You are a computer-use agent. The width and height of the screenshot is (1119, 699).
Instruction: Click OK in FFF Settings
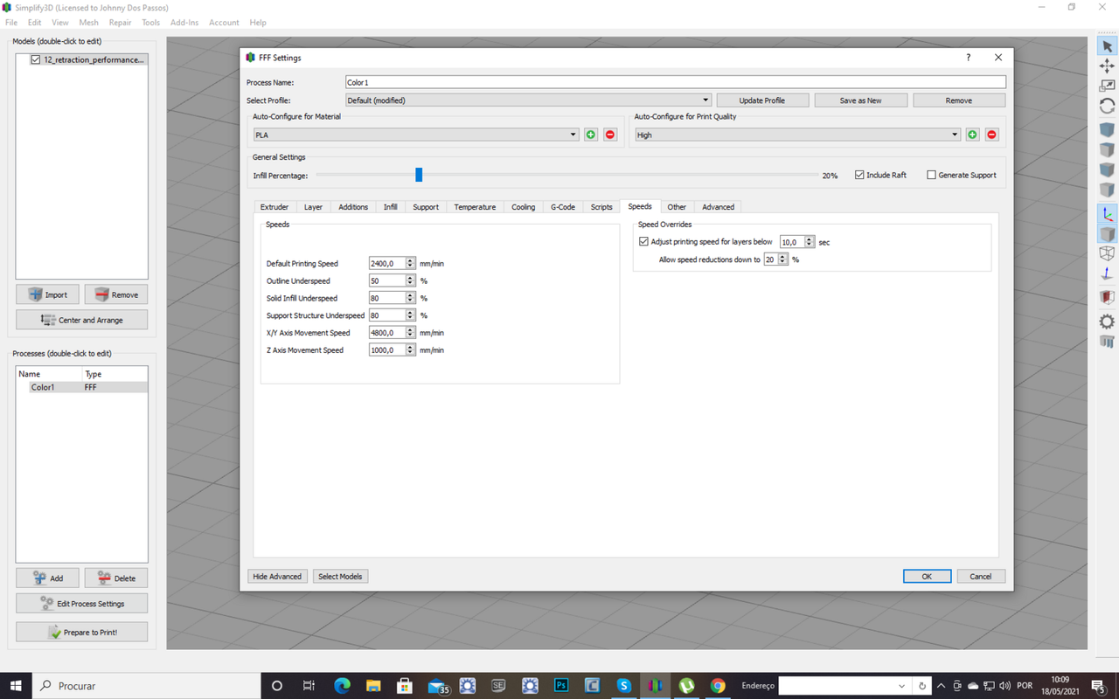point(927,576)
